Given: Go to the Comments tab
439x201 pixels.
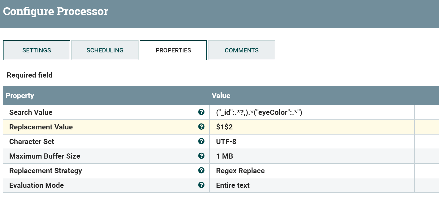Looking at the screenshot, I should coord(242,51).
